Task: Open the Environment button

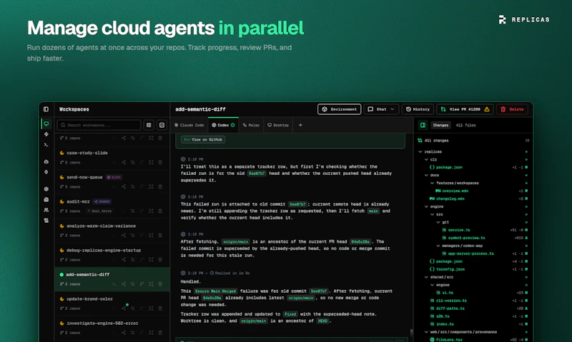Action: [339, 109]
